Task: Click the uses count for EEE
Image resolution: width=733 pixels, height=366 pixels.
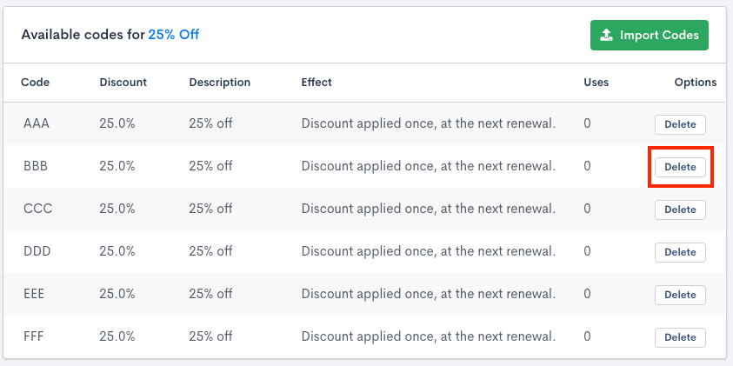Action: click(587, 294)
